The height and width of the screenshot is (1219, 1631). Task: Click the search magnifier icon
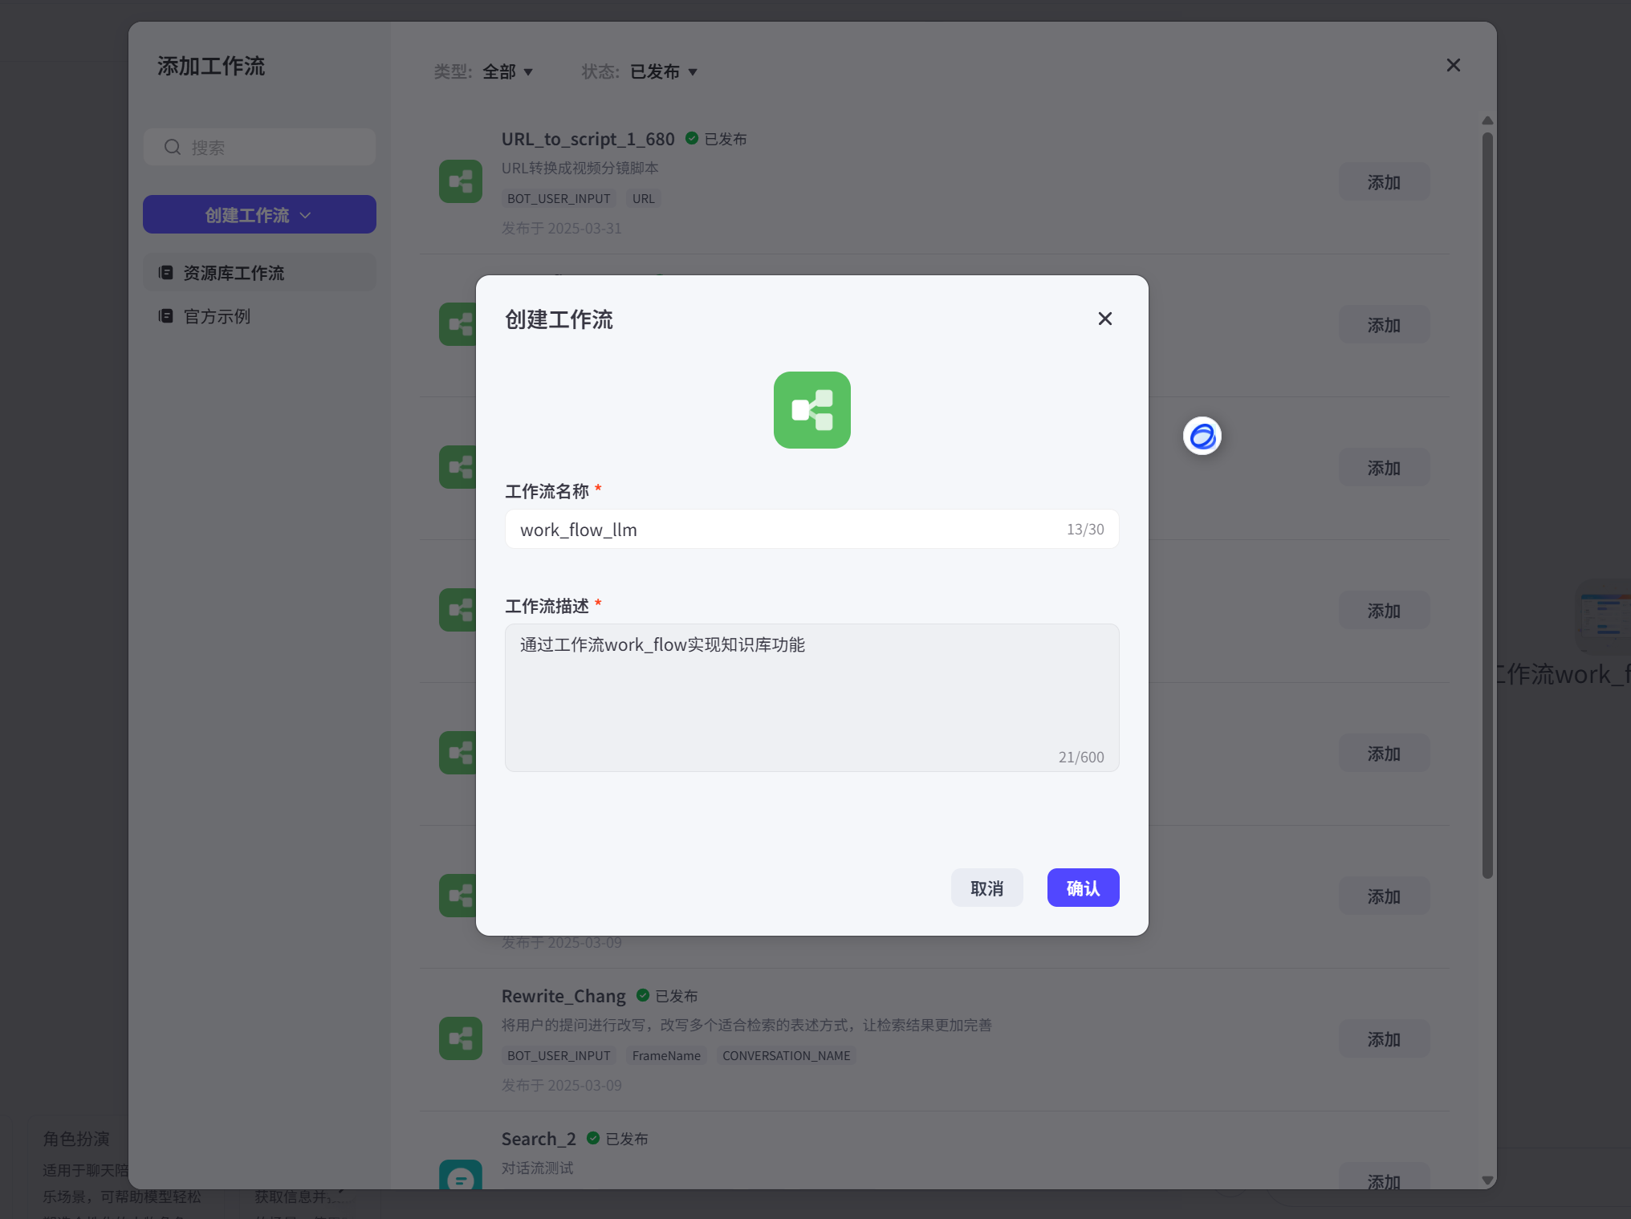172,147
